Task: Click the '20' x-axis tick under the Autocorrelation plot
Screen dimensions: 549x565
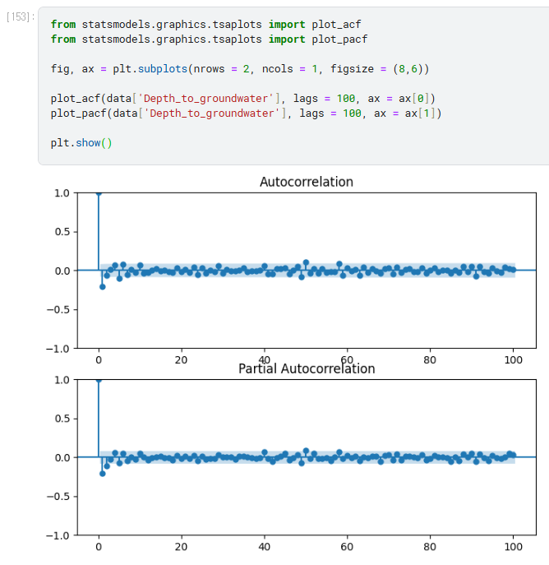Action: click(181, 360)
